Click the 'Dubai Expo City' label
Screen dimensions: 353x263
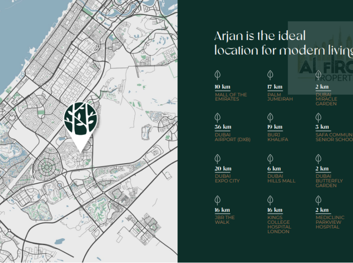pos(227,179)
